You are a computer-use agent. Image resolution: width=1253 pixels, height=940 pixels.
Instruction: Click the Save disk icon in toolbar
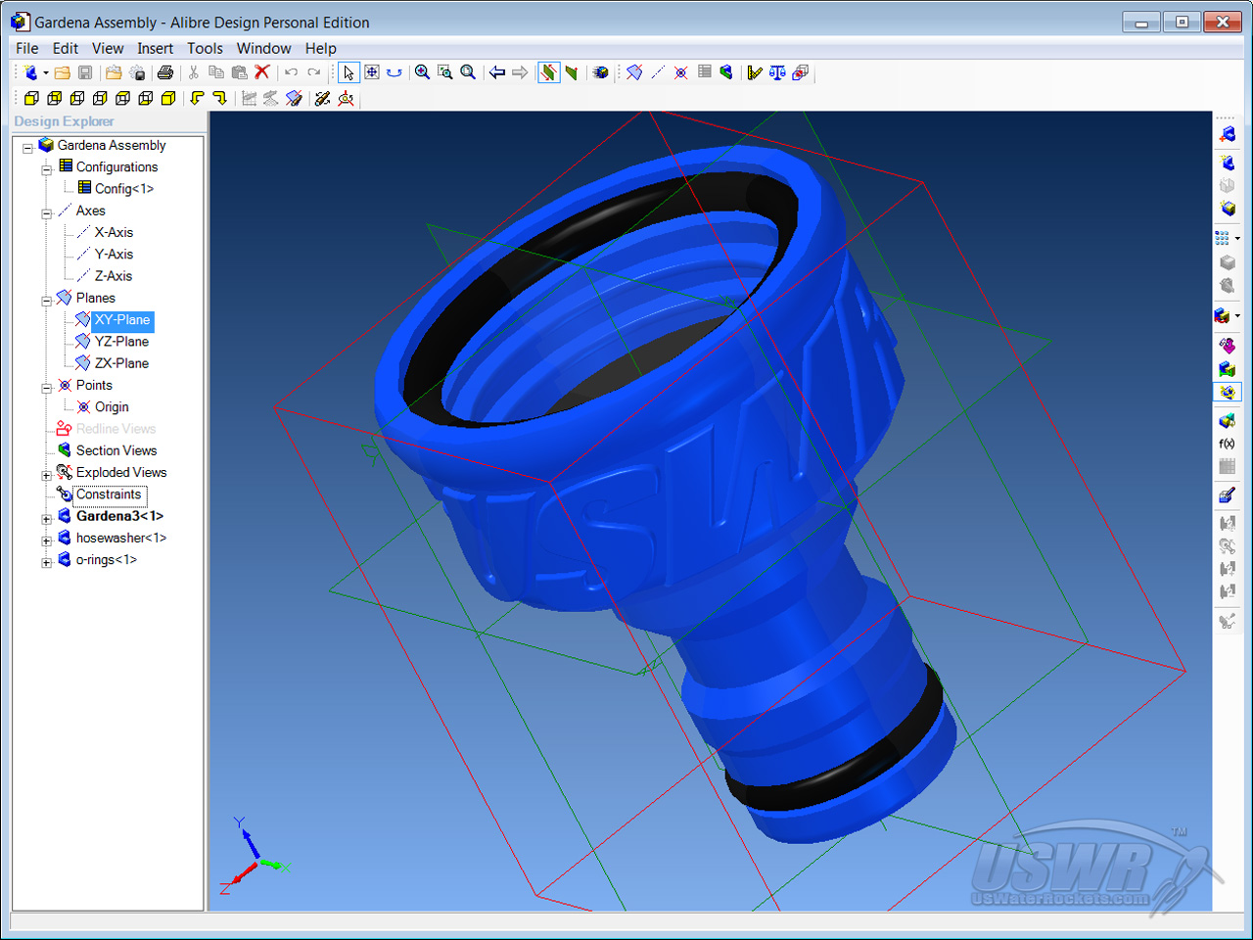tap(85, 72)
